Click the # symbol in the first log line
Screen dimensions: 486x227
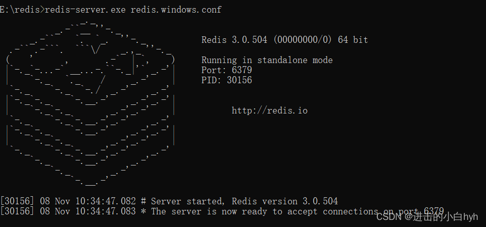point(143,201)
